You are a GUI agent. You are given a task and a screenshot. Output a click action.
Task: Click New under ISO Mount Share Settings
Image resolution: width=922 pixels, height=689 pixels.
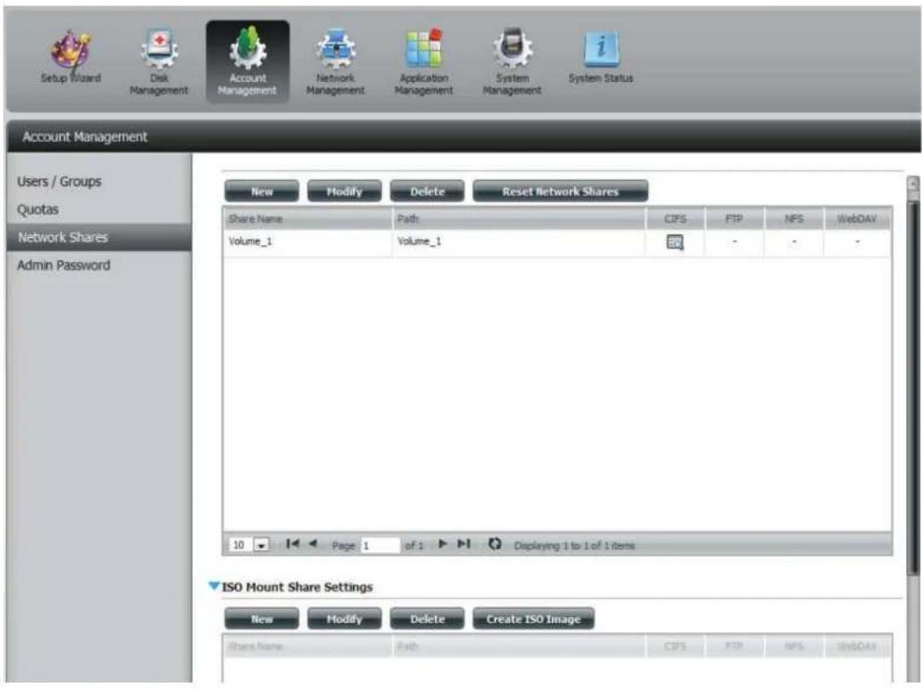coord(261,619)
